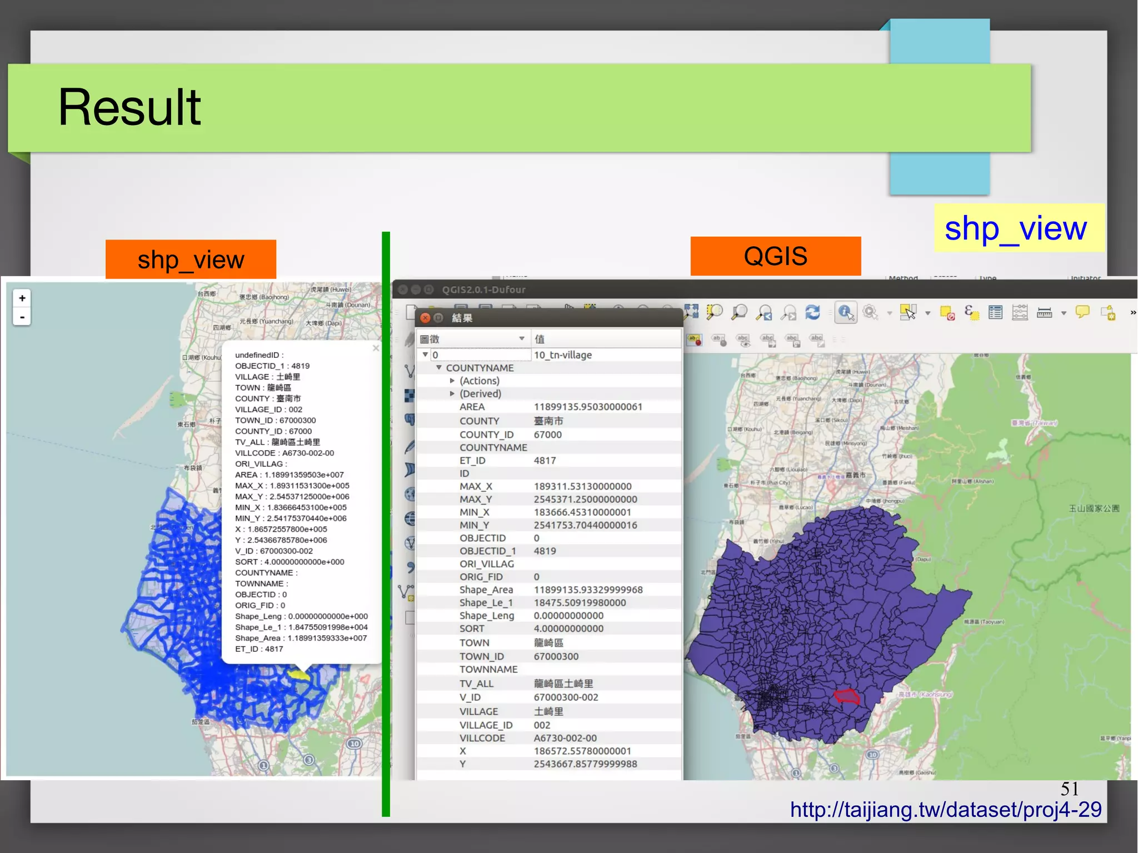Click the QGIS2.0.1-Dufour window title bar
The height and width of the screenshot is (853, 1138).
tap(765, 290)
